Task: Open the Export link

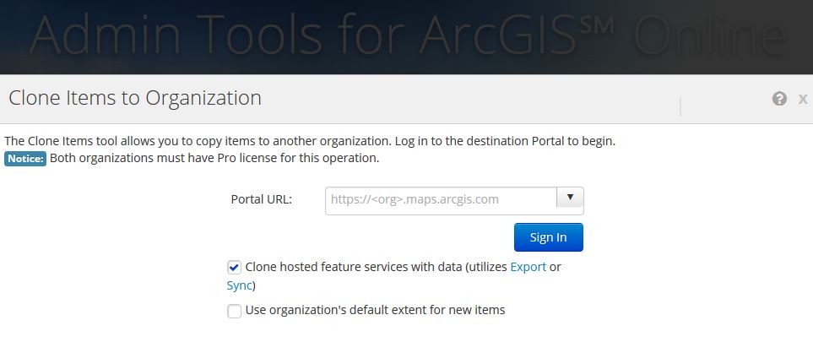Action: pyautogui.click(x=528, y=267)
